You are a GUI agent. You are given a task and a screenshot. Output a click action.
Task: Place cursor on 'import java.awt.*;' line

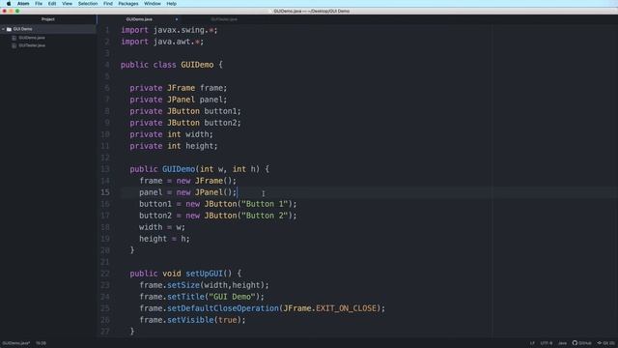click(x=162, y=42)
